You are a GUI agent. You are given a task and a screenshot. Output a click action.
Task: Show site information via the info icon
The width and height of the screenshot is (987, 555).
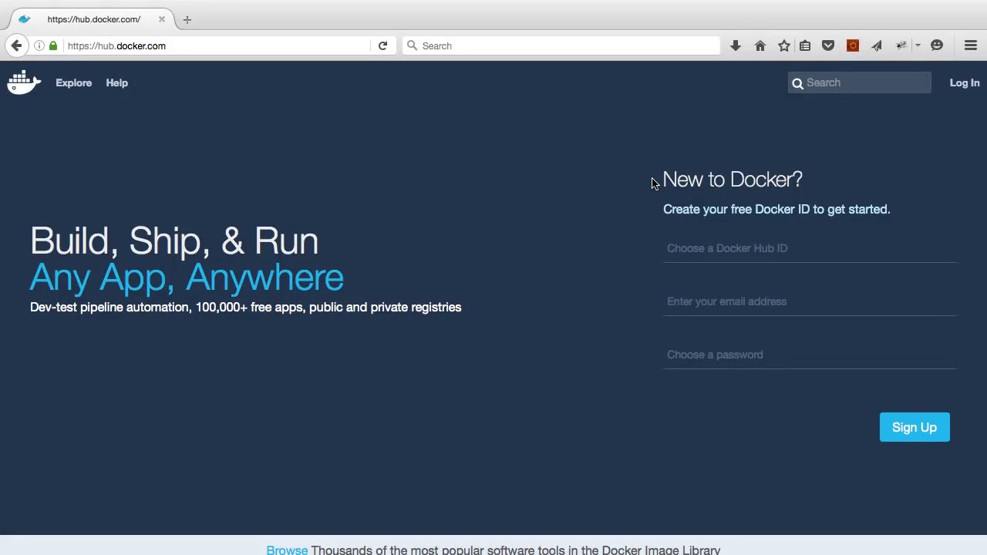(39, 45)
